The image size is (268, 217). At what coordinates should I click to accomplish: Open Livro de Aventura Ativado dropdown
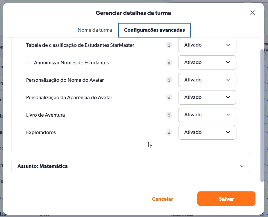point(207,115)
